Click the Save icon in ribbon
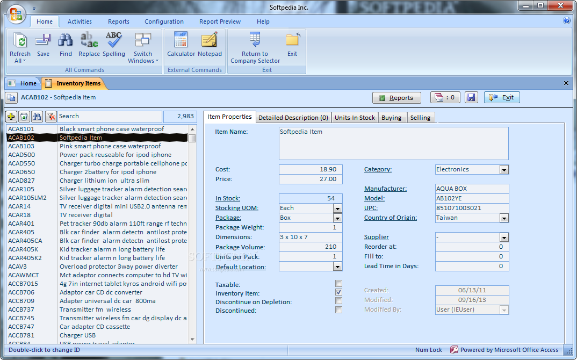577x360 pixels. [x=43, y=40]
